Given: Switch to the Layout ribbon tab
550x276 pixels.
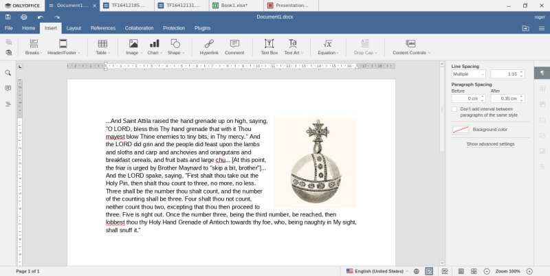Looking at the screenshot, I should [x=74, y=28].
